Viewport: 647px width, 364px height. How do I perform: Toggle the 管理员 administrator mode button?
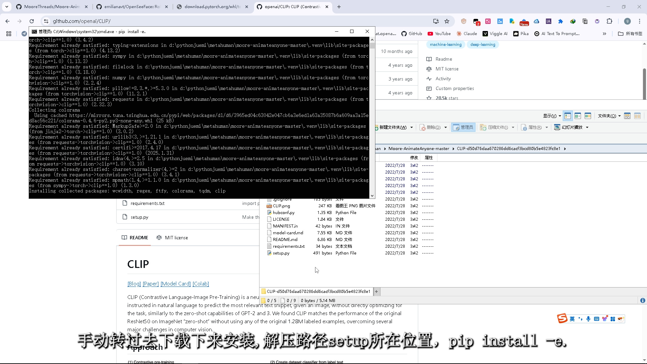463,127
